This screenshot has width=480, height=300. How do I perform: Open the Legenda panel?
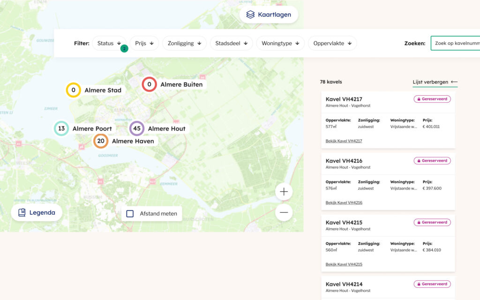pos(37,212)
